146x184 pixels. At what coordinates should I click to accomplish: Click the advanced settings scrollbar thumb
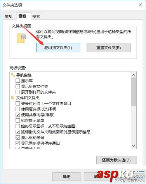click(x=133, y=92)
